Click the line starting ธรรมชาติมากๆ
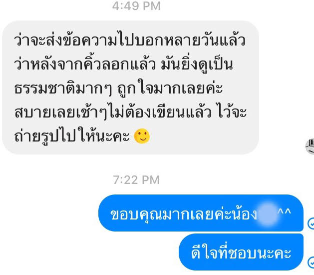 click(x=118, y=88)
